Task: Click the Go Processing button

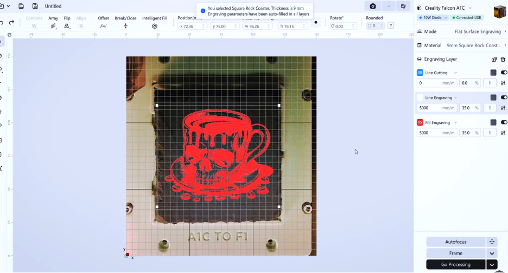Action: point(455,264)
